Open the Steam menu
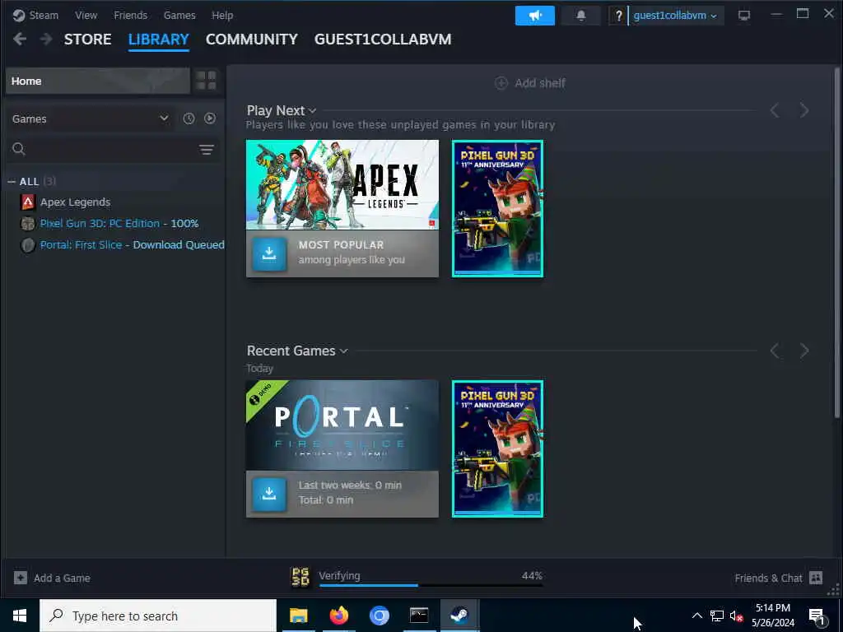Screen dimensions: 843x632 pos(44,15)
